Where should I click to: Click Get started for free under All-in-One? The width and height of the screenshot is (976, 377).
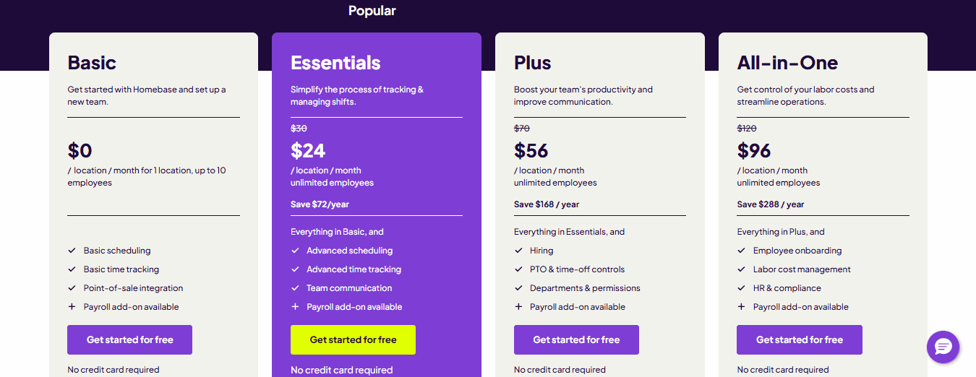click(800, 339)
